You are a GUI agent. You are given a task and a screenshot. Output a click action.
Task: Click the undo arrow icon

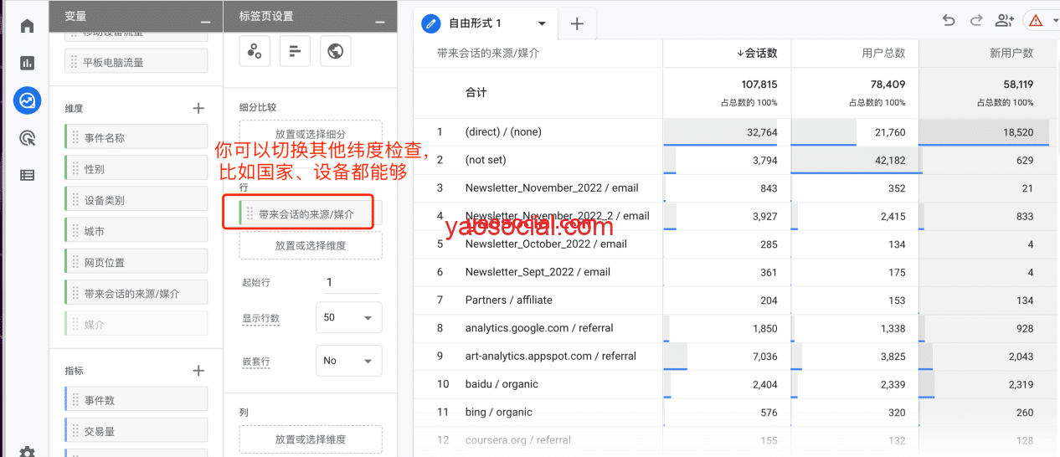point(949,21)
